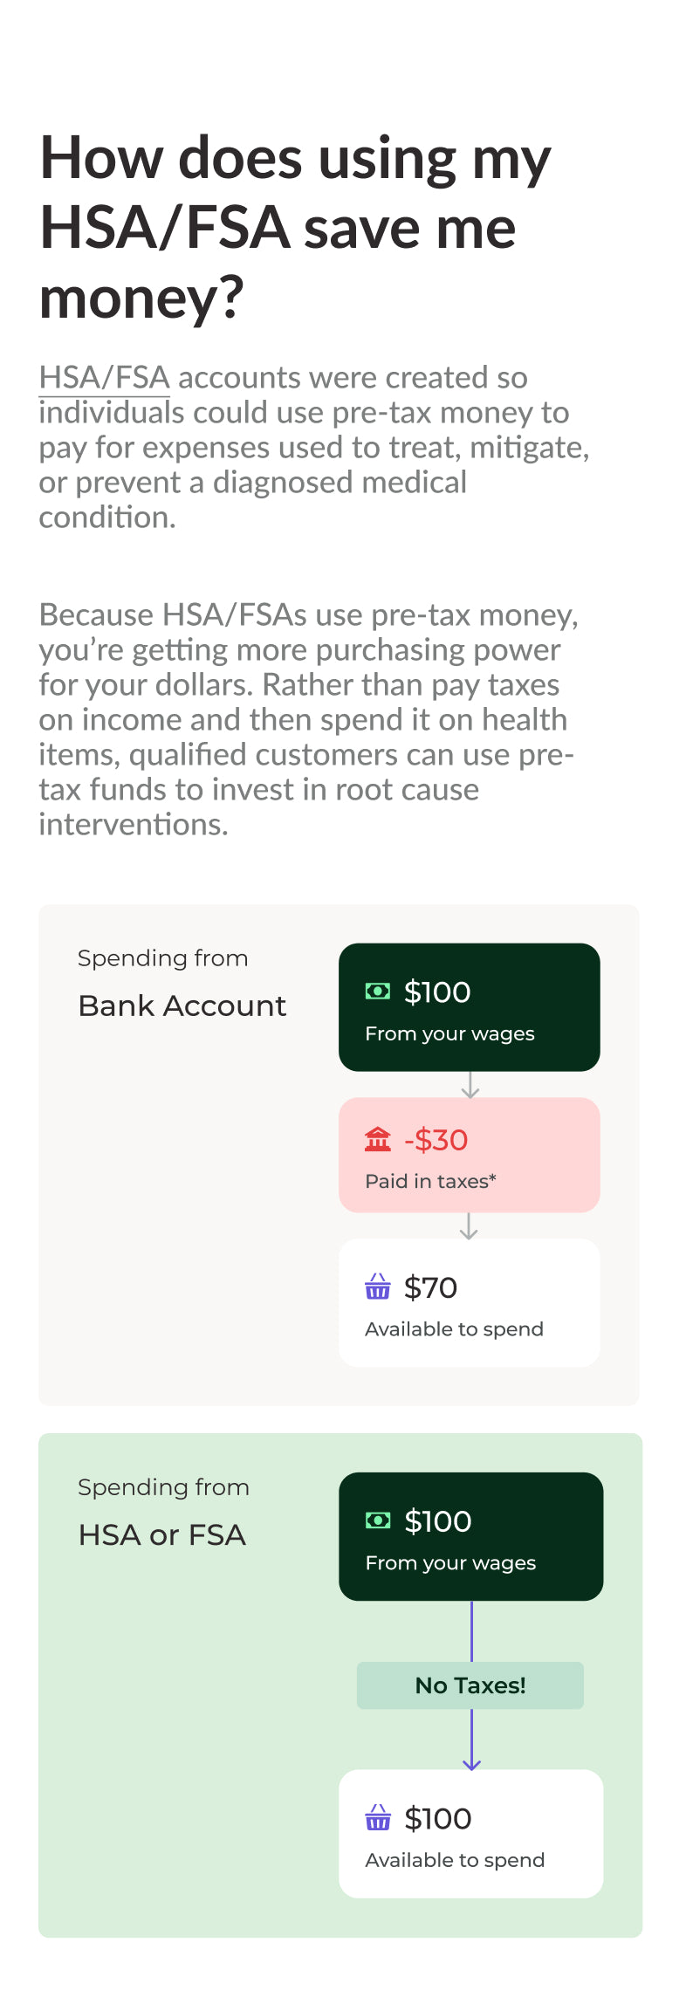Open the HSA/FSA underlined link
Viewport: 686px width, 2004px height.
pyautogui.click(x=104, y=378)
